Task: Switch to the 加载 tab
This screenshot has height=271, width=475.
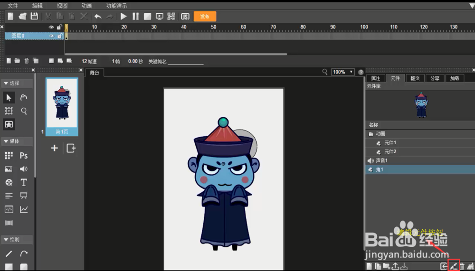Action: 455,78
